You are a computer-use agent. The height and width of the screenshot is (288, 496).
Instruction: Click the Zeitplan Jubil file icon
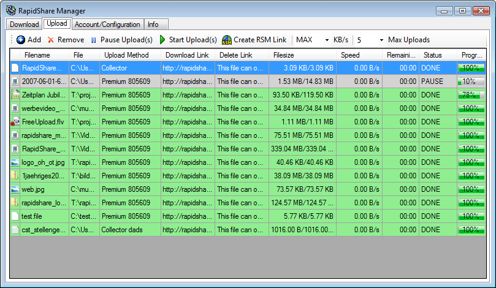pos(15,94)
